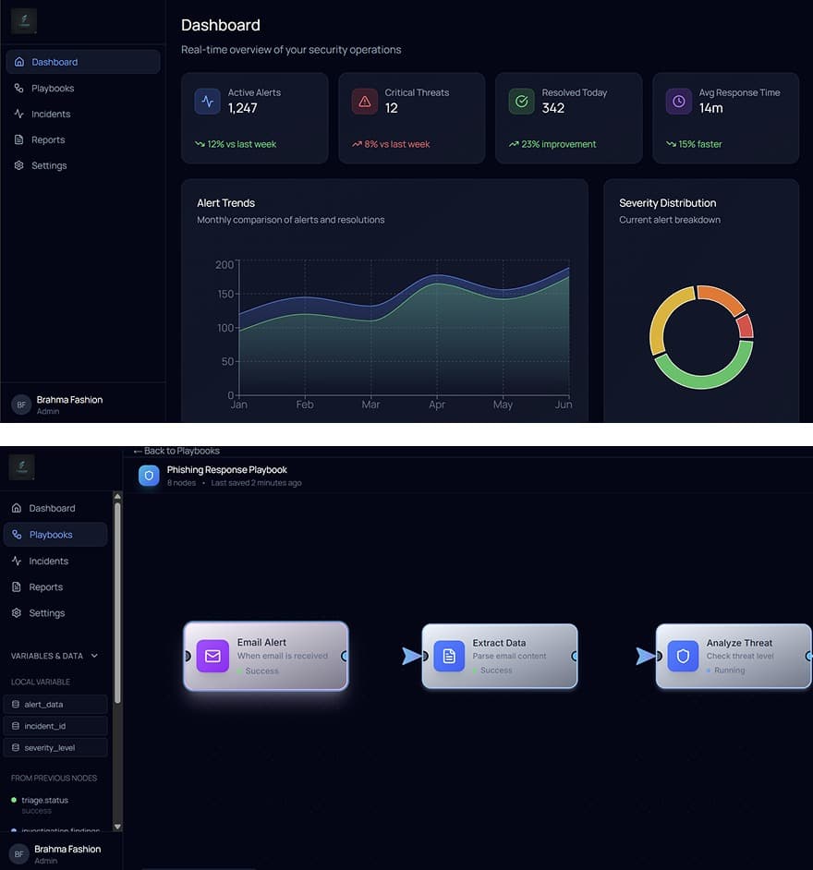Click the output port on Email Alert node
The image size is (813, 870).
point(346,657)
